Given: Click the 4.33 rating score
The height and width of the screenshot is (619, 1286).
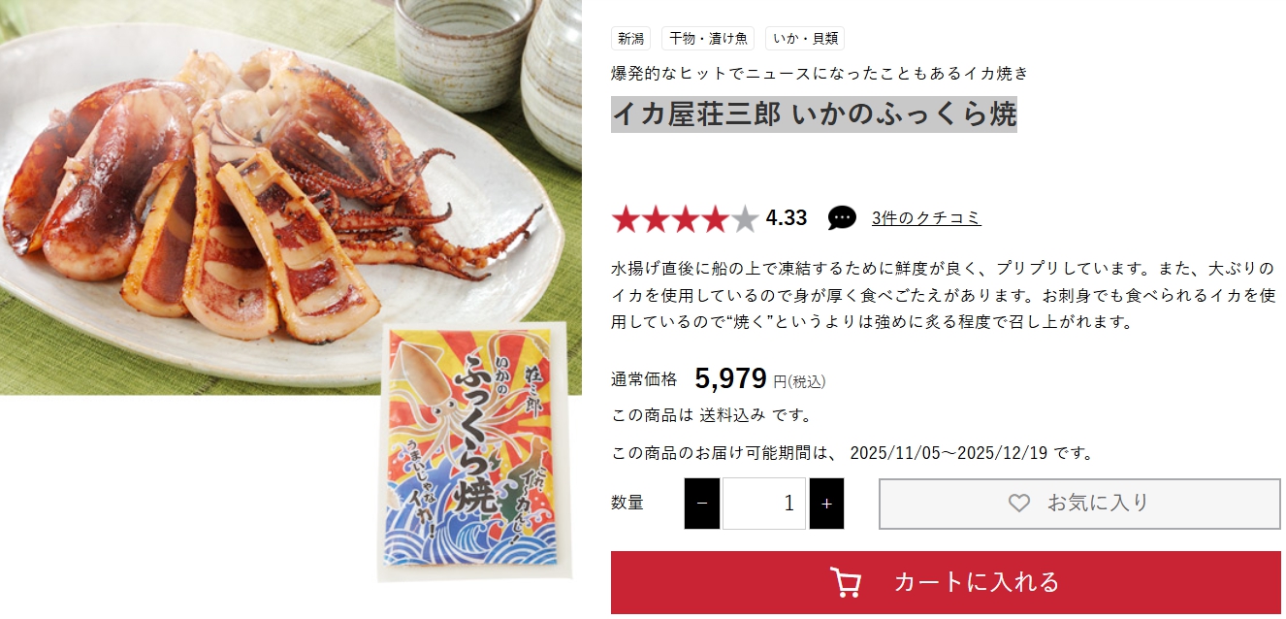Looking at the screenshot, I should click(x=787, y=218).
